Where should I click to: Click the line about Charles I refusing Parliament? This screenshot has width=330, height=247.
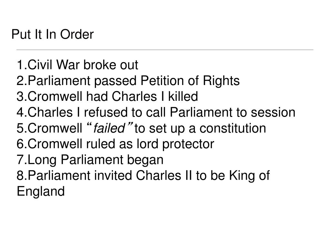(156, 112)
